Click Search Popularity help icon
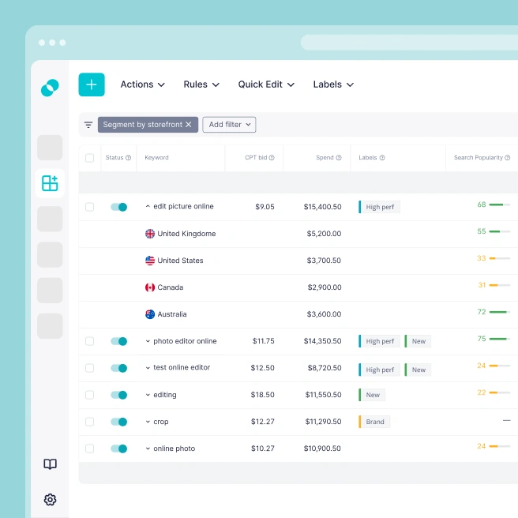Screen dimensions: 518x518 click(x=508, y=158)
